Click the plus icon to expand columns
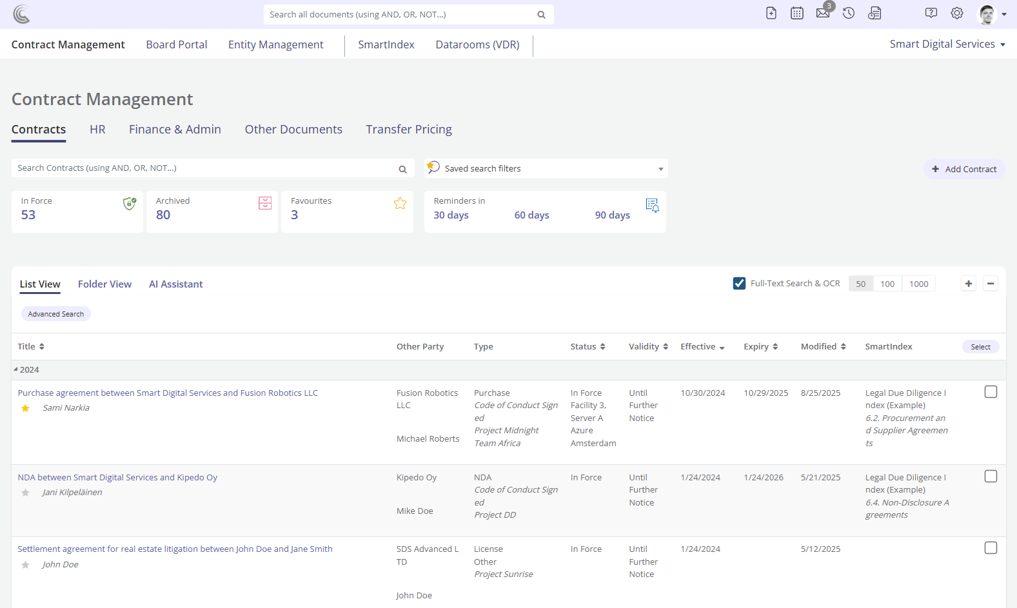The height and width of the screenshot is (608, 1017). pyautogui.click(x=969, y=284)
